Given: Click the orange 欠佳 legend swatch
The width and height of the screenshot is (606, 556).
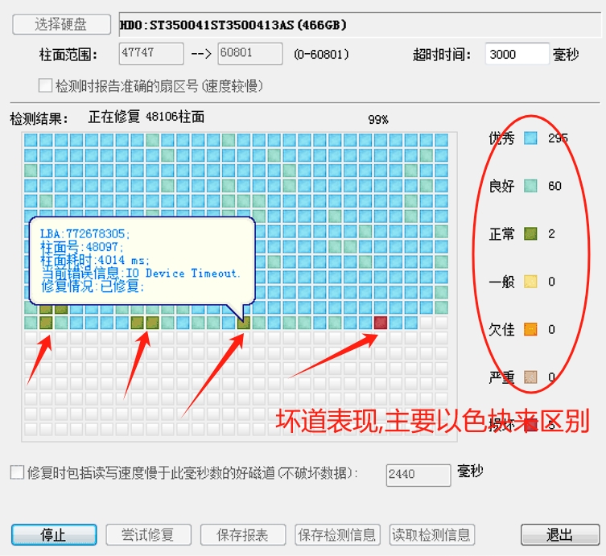Looking at the screenshot, I should tap(530, 329).
